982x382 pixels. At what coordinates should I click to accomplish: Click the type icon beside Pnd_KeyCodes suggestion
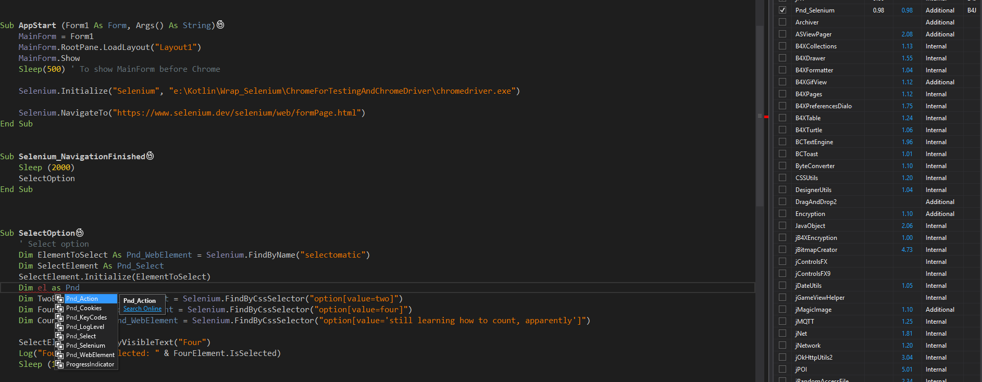[x=59, y=317]
